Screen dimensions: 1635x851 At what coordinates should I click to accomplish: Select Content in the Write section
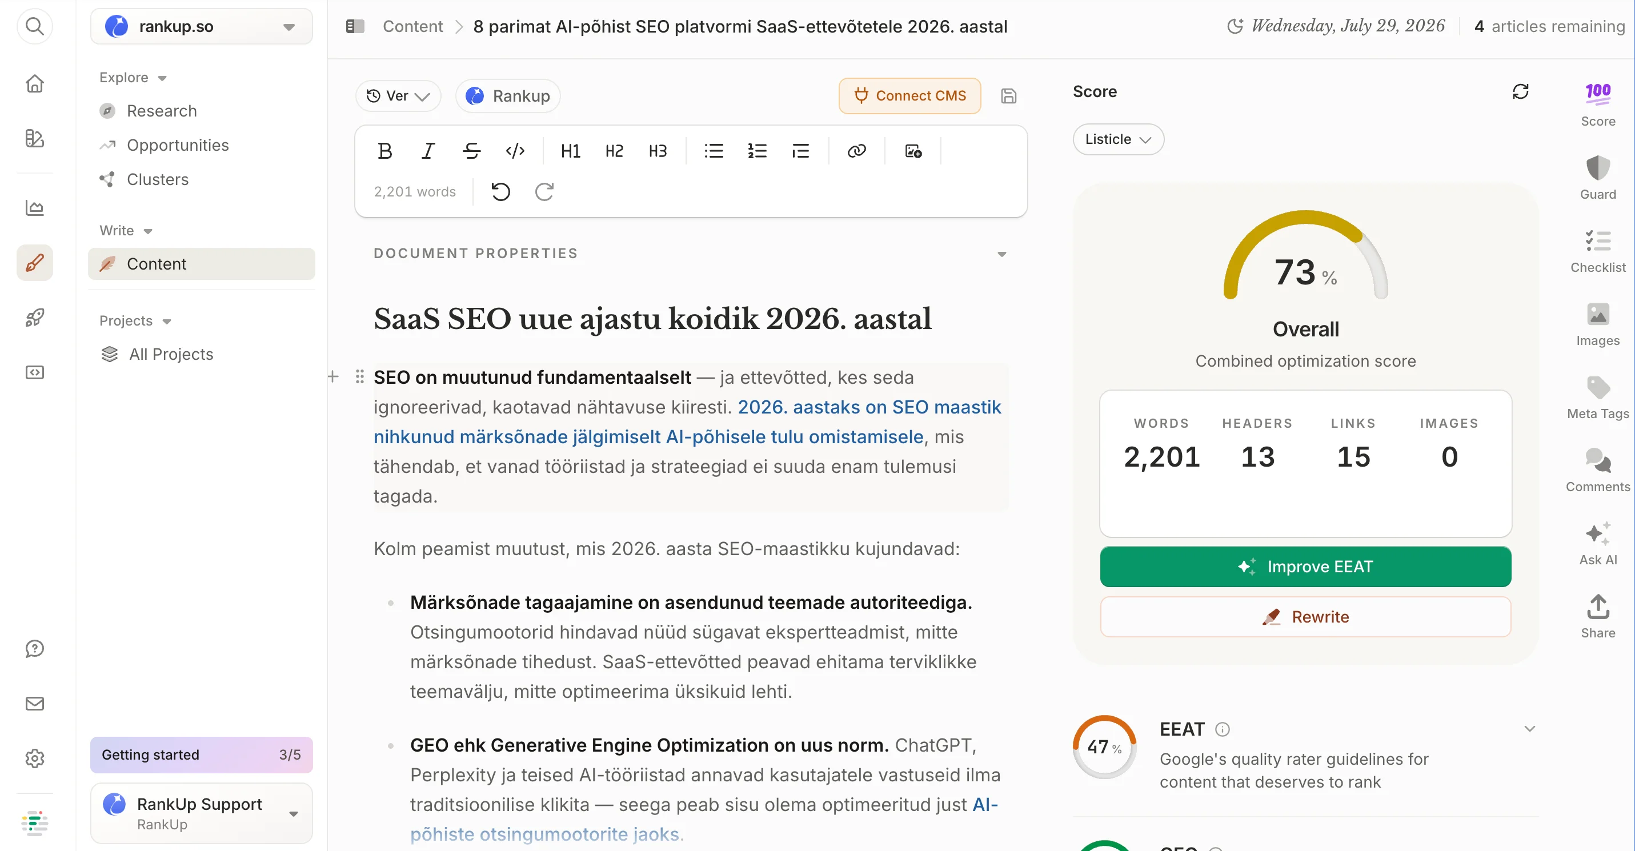(x=201, y=264)
